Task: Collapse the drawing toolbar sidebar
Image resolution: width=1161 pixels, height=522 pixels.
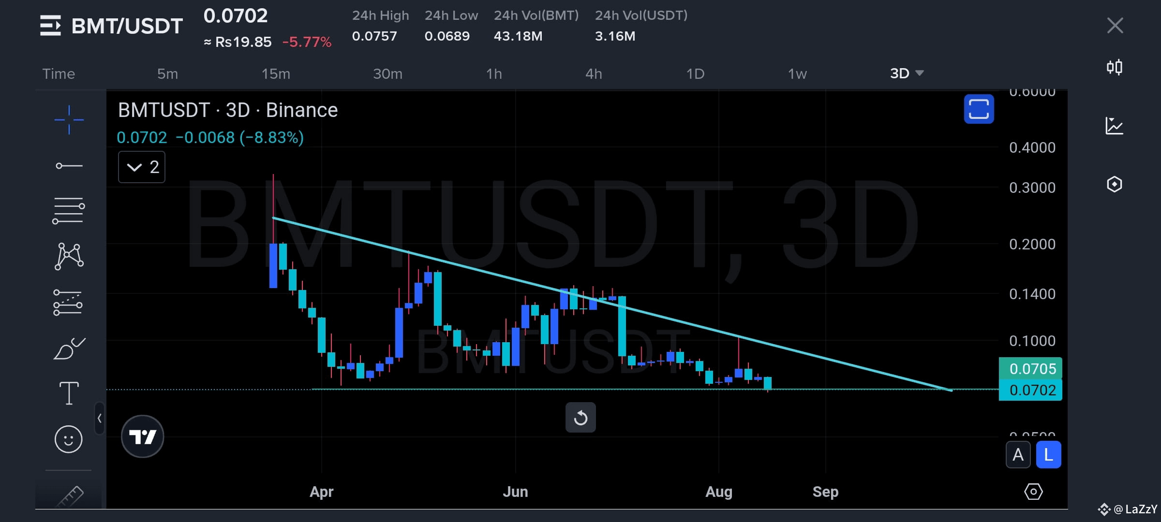Action: point(99,418)
